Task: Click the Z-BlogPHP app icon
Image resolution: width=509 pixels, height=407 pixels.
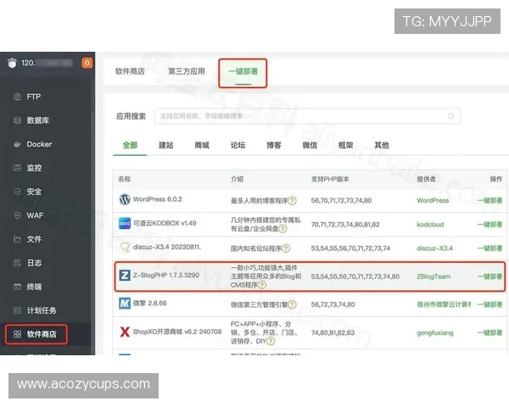Action: [x=125, y=276]
